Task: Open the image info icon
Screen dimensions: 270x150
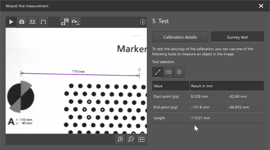Action: [143, 22]
